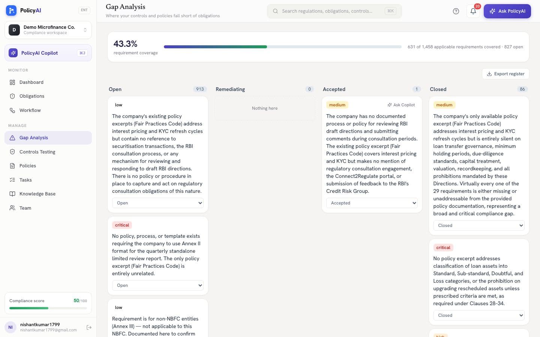Click the Controls Testing shield-check icon

pyautogui.click(x=12, y=152)
